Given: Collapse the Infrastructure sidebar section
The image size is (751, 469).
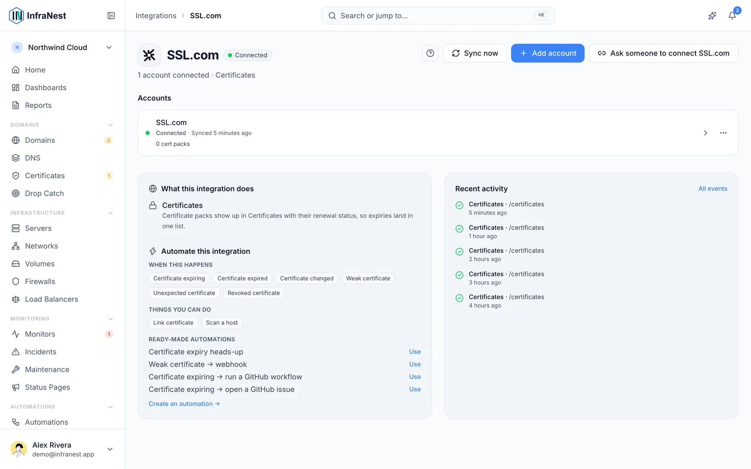Looking at the screenshot, I should pos(110,213).
